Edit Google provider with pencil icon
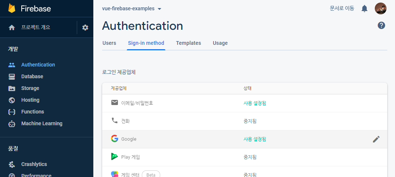Viewport: 395px width, 177px height. 376,139
